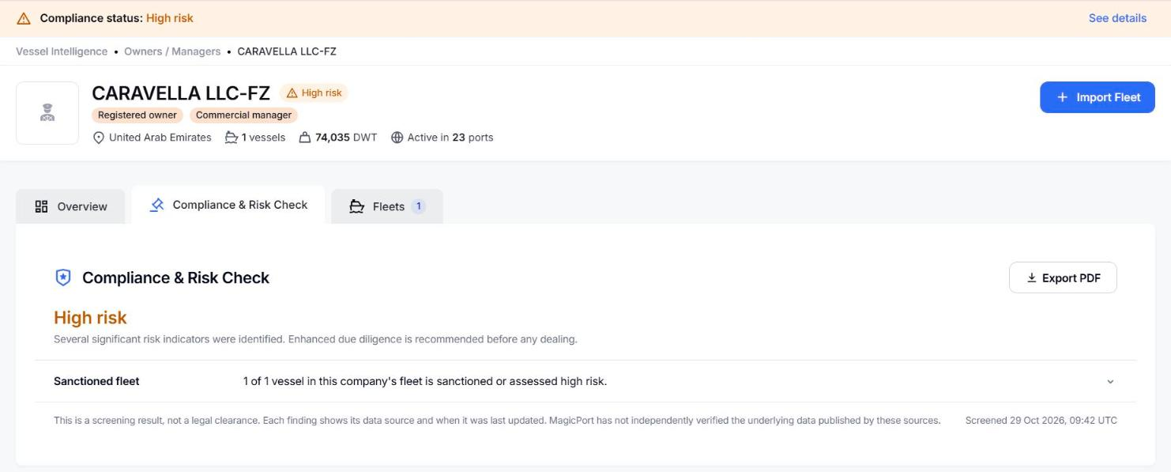Click the globe icon beside Active in 23 ports

[x=397, y=138]
